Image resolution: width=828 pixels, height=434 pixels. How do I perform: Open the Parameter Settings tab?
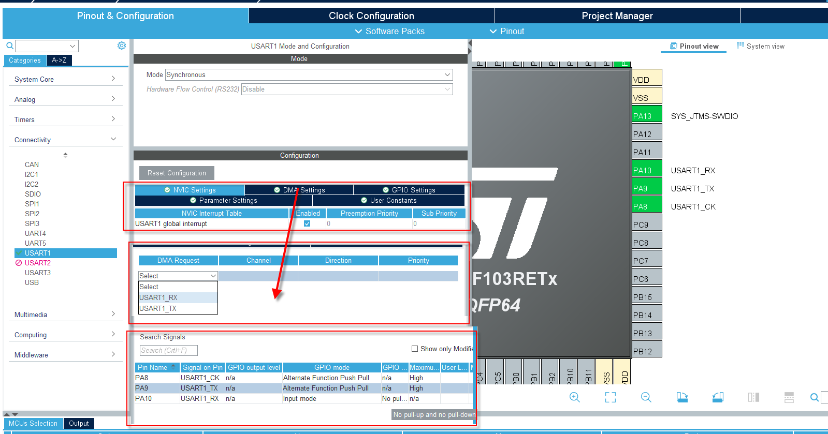tap(223, 200)
